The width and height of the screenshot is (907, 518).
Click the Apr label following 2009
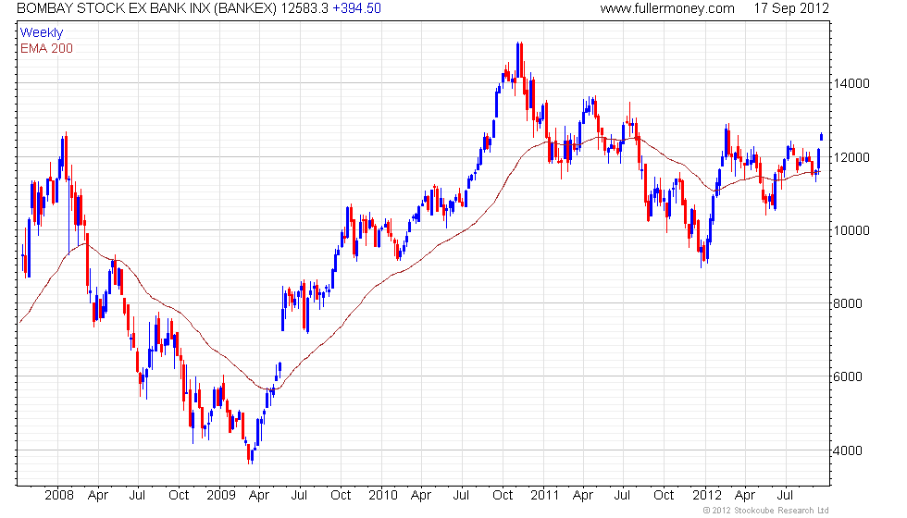(x=259, y=496)
